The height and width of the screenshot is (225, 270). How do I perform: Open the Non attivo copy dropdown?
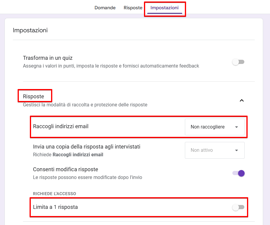[214, 150]
